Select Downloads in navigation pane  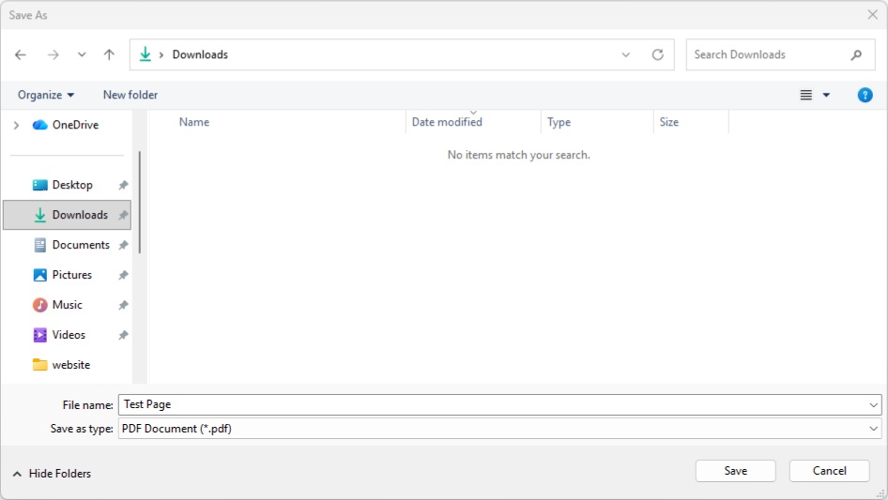click(x=67, y=215)
